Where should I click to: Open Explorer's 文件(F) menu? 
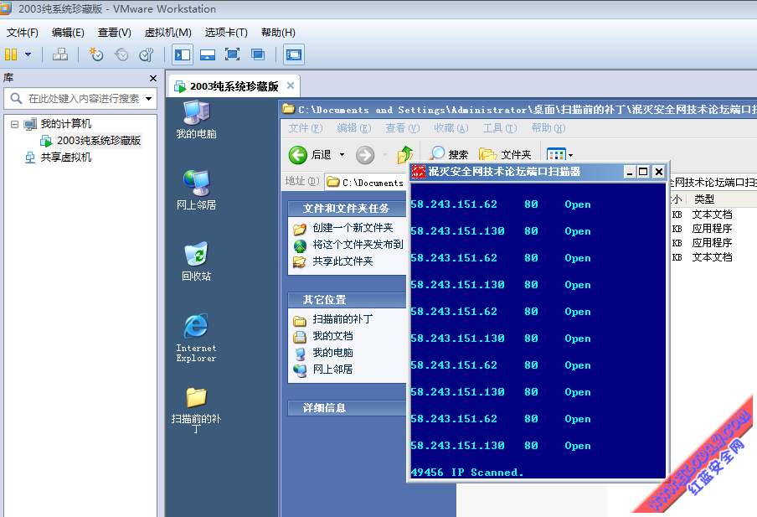306,128
